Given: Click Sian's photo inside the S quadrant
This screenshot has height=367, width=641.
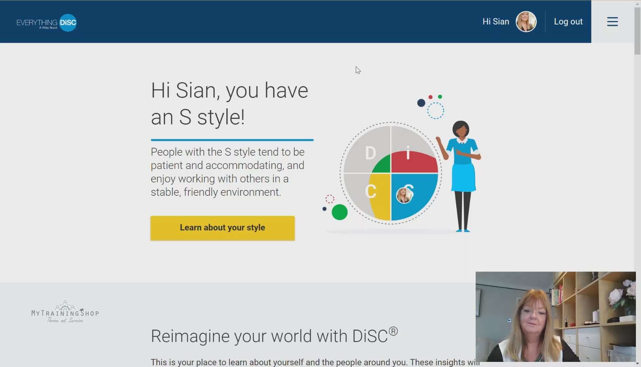Looking at the screenshot, I should (x=405, y=195).
